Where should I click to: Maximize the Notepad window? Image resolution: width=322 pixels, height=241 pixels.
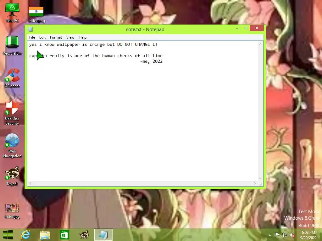point(245,28)
